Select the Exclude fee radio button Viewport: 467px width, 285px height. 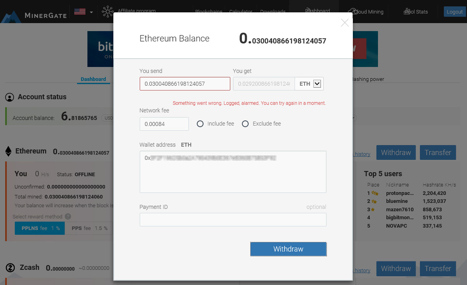click(x=245, y=124)
